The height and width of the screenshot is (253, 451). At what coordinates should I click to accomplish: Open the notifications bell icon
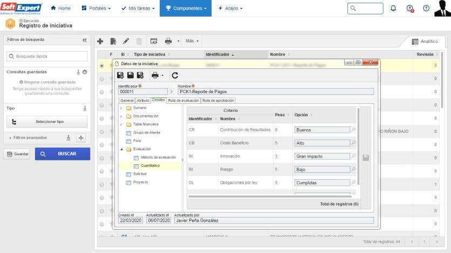(x=393, y=9)
